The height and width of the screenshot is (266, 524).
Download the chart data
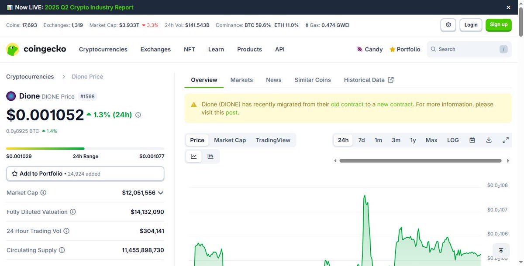coord(489,140)
